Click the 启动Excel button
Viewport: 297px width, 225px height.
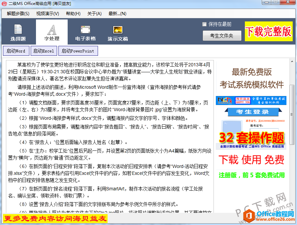[x=44, y=51]
